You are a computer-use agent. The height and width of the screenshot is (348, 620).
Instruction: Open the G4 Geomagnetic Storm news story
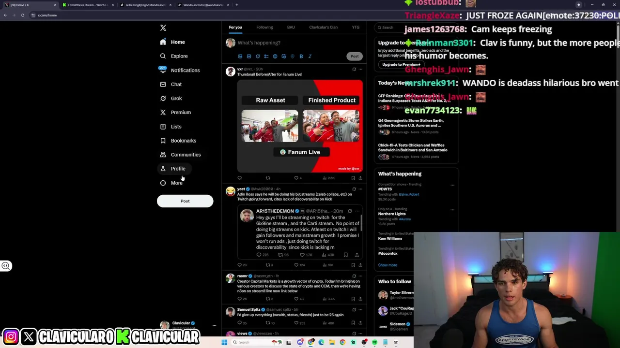[x=417, y=126]
